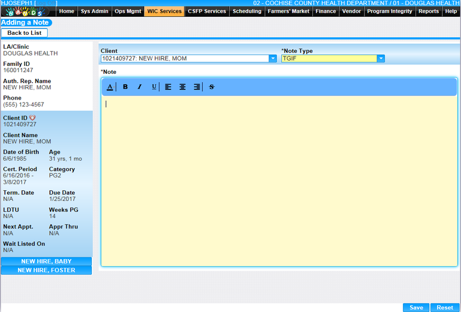Open the font color tool
Screen dimensions: 461x312
110,87
